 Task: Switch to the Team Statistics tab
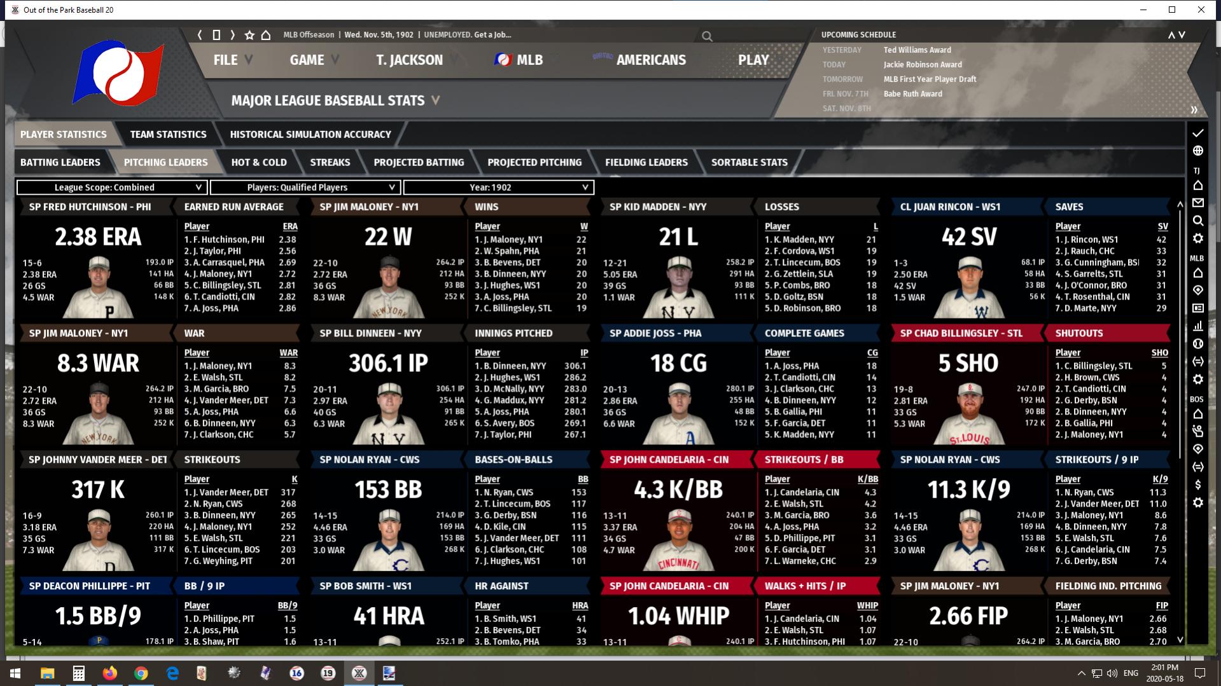click(168, 134)
